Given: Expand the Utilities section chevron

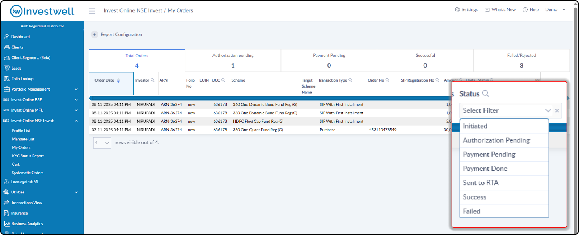Looking at the screenshot, I should (x=76, y=192).
